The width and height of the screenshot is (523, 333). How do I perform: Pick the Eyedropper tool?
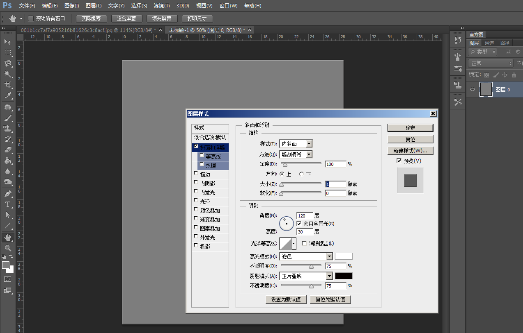tap(8, 96)
